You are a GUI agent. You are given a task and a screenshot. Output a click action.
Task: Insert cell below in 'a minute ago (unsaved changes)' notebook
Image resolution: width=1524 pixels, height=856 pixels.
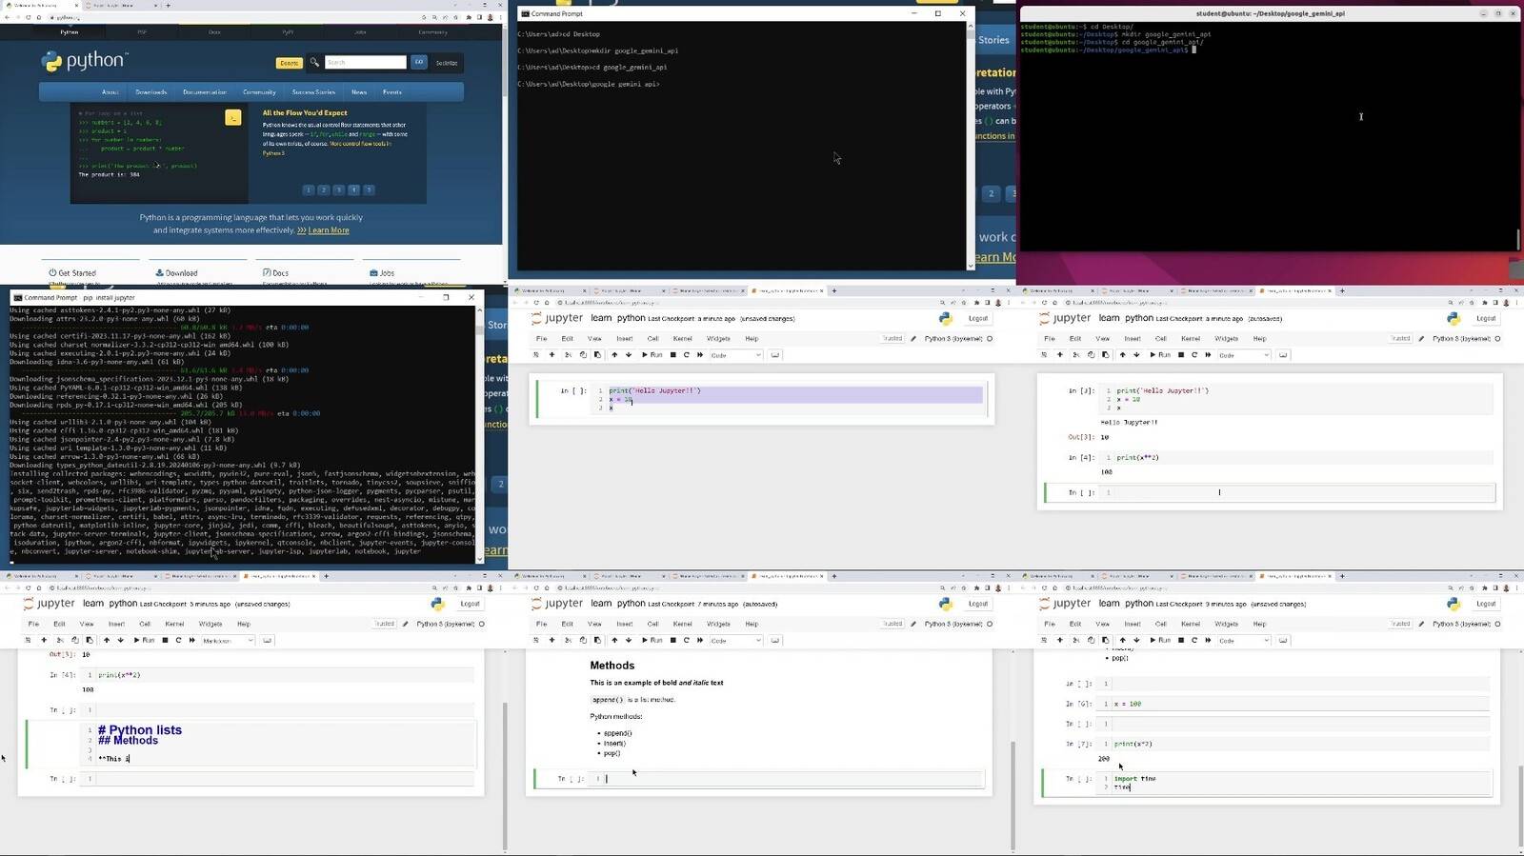point(551,355)
